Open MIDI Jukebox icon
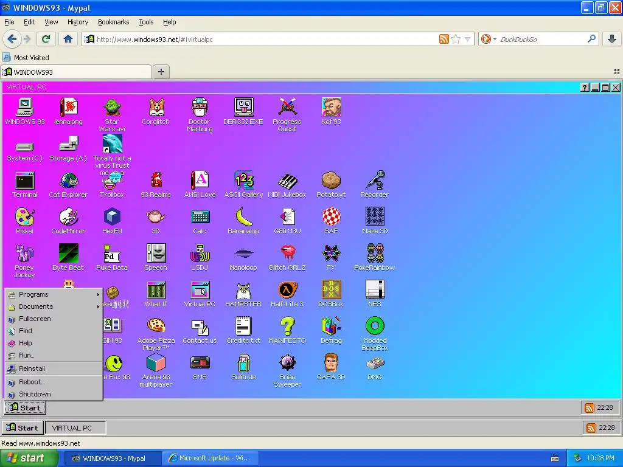This screenshot has width=623, height=467. pos(287,185)
